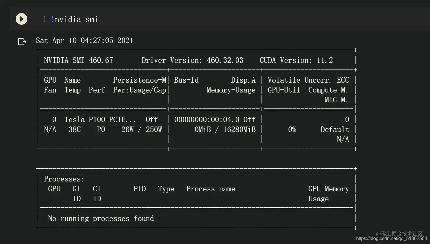Click the Memory-Usage column header
Image resolution: width=430 pixels, height=244 pixels.
[231, 90]
